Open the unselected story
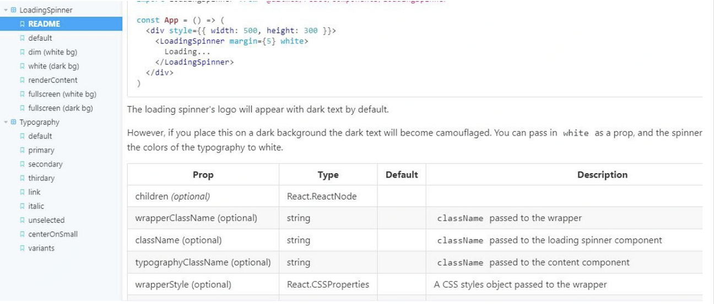Viewport: 714px width, 304px height. pos(46,220)
